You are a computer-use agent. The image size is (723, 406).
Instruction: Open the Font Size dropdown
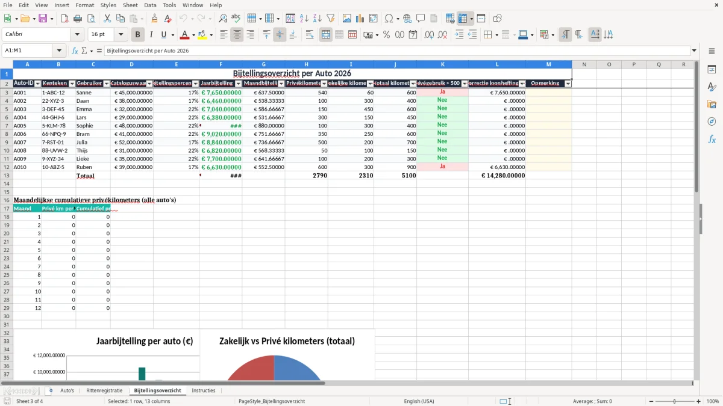120,35
